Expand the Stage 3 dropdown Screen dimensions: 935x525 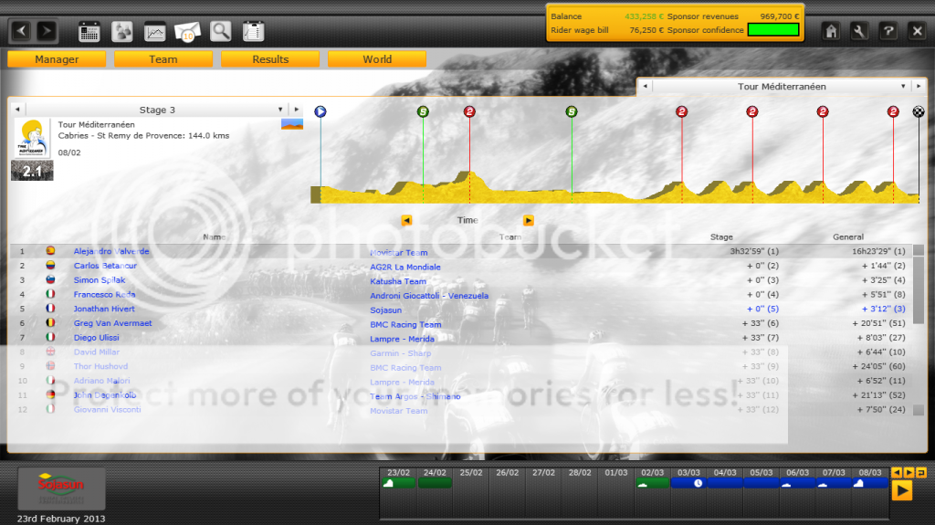(280, 110)
